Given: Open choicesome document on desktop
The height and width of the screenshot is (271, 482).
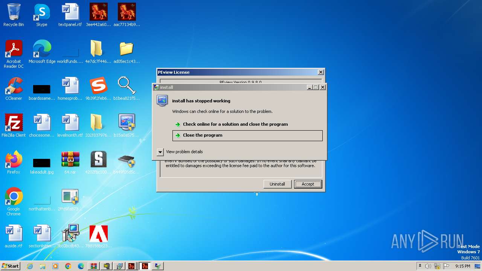Looking at the screenshot, I should tap(42, 126).
